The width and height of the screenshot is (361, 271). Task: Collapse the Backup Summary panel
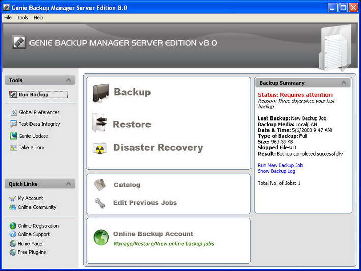pyautogui.click(x=344, y=83)
